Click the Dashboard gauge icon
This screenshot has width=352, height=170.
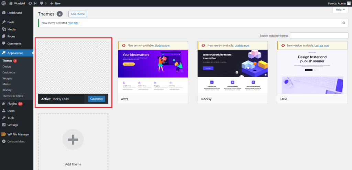tap(3, 13)
